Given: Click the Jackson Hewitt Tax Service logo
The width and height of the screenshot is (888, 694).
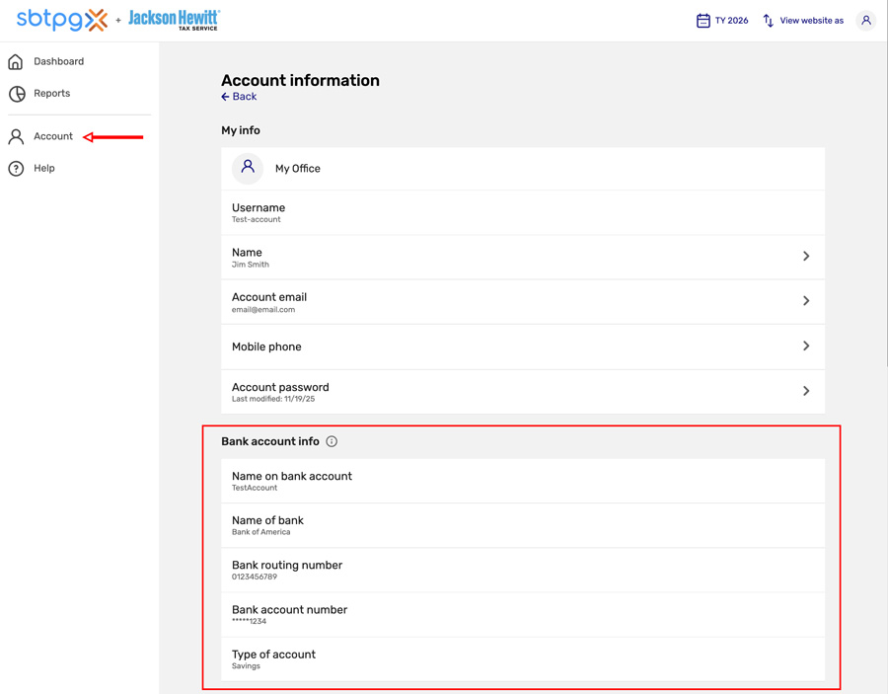Looking at the screenshot, I should [x=174, y=20].
